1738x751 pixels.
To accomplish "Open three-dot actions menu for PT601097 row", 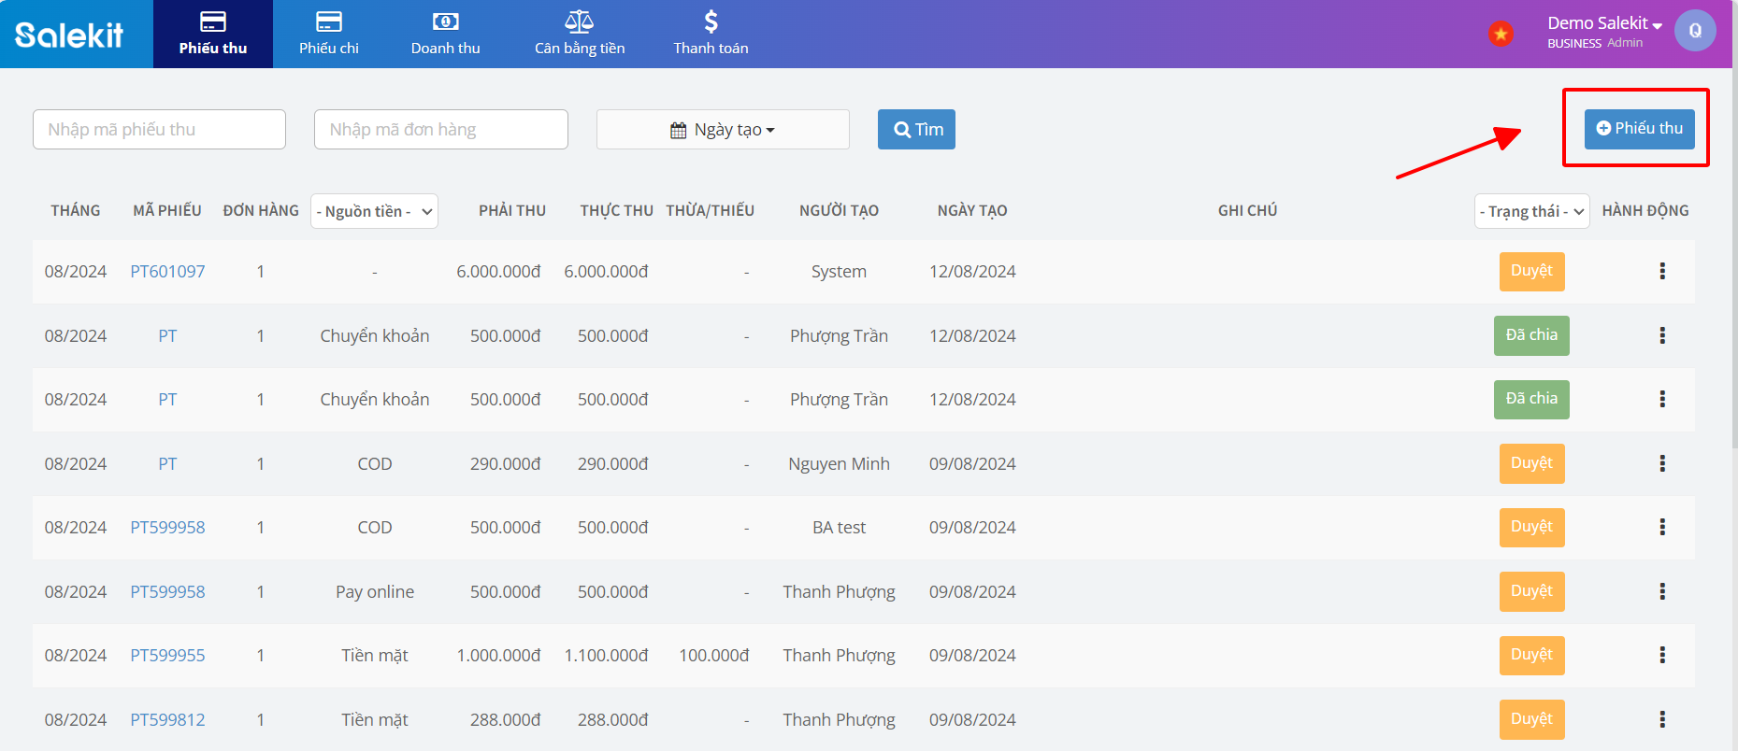I will (1661, 271).
